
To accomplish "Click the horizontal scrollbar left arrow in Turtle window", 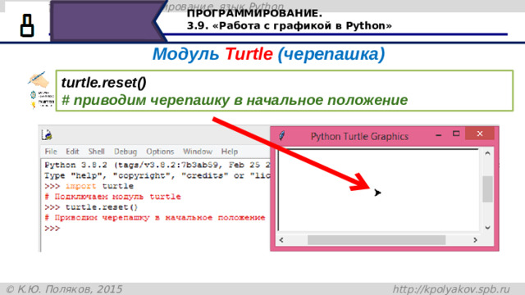I will [281, 240].
